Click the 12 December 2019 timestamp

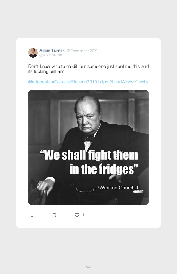click(82, 51)
